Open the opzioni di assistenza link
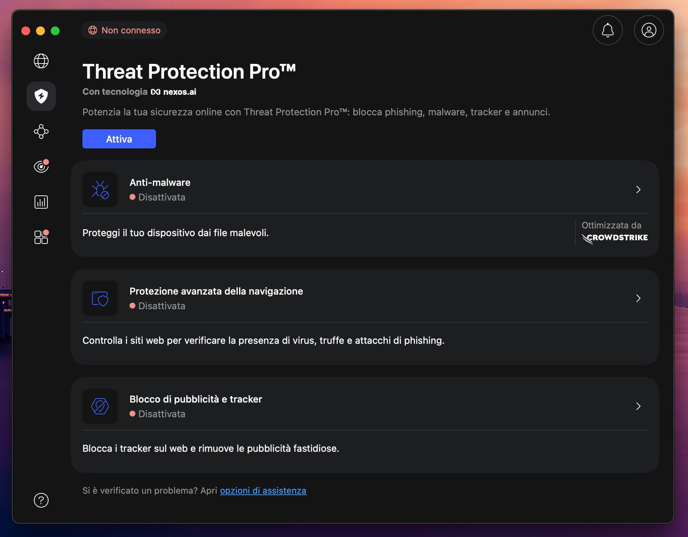Viewport: 688px width, 537px height. click(x=263, y=491)
